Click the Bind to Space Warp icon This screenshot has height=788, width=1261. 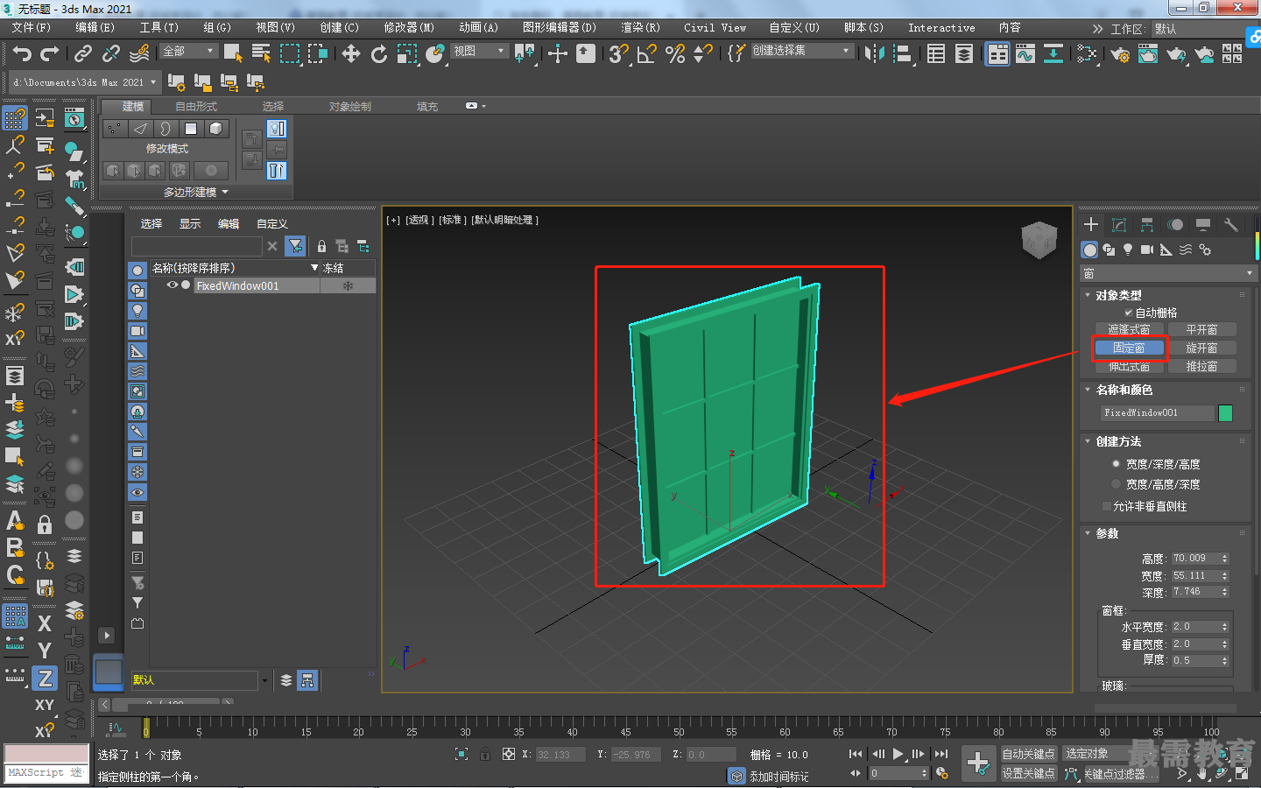(139, 54)
